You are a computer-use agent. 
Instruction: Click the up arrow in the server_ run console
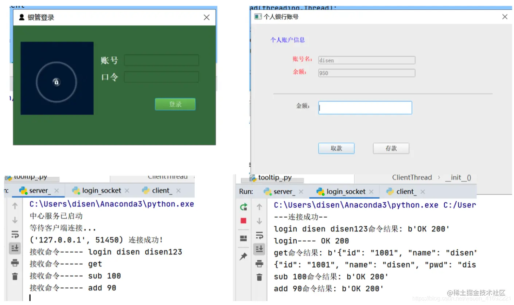[x=15, y=206]
